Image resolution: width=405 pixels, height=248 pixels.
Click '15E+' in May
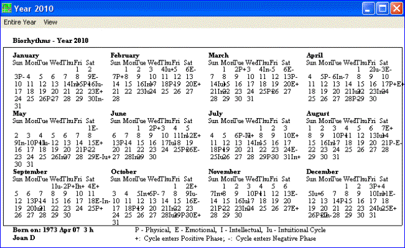[95, 143]
